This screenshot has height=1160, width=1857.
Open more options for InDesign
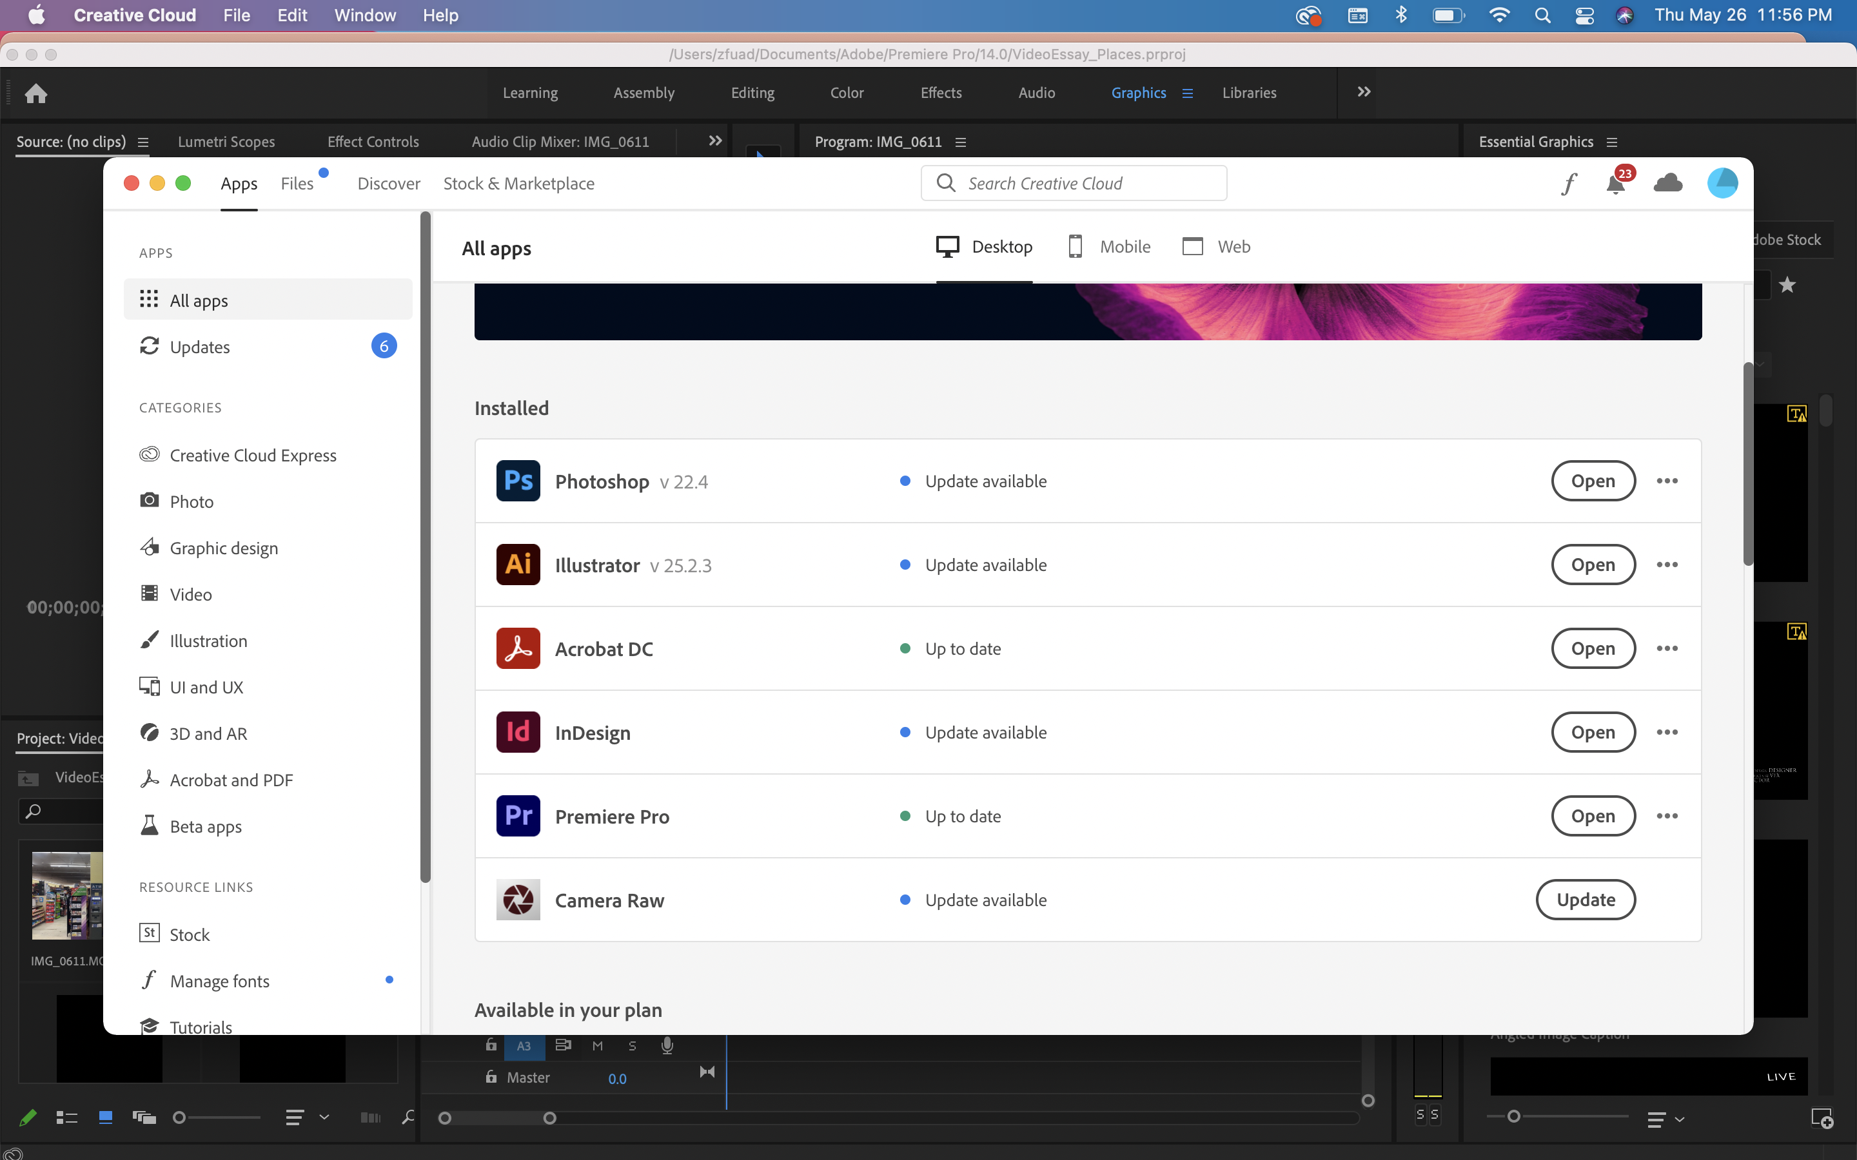pyautogui.click(x=1667, y=733)
